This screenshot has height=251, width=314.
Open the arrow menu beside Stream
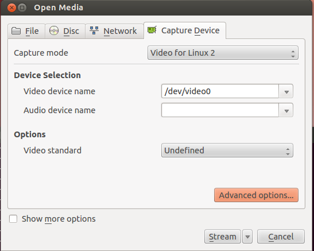tap(247, 237)
